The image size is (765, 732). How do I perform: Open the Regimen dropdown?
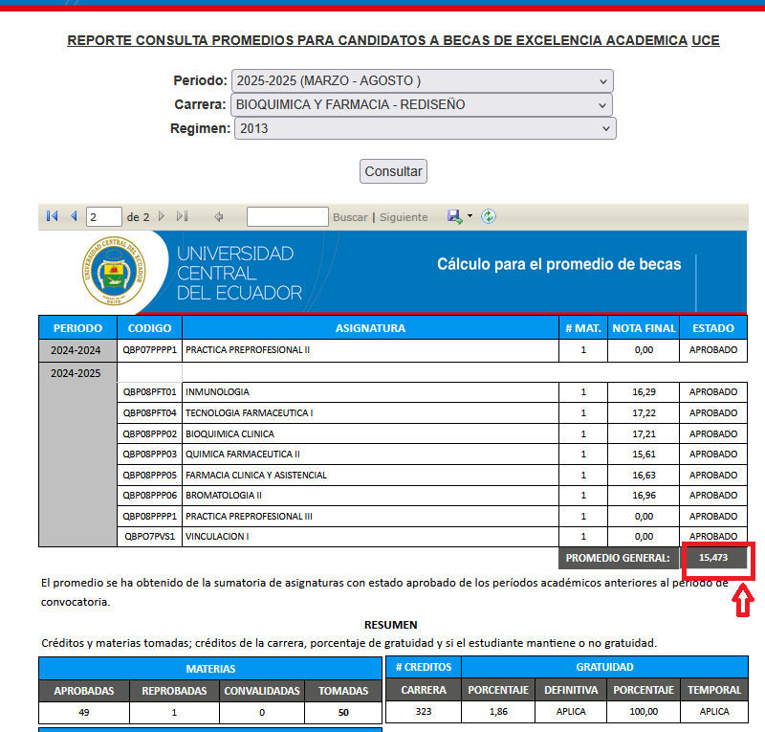coord(425,128)
